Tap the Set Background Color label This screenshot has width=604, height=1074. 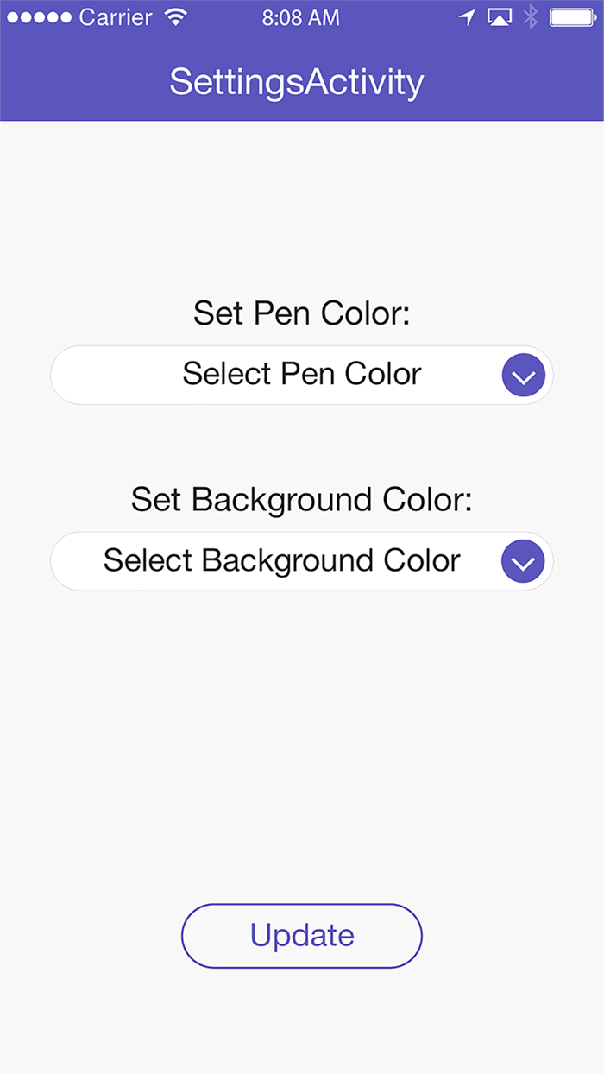click(301, 500)
